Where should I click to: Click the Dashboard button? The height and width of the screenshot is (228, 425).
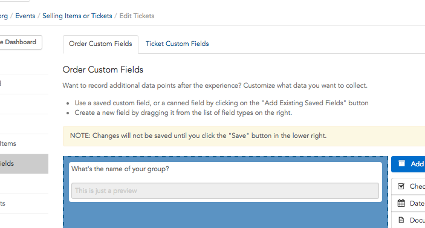[21, 42]
